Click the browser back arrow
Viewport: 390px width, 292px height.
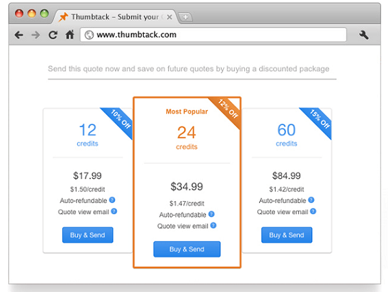pyautogui.click(x=19, y=35)
